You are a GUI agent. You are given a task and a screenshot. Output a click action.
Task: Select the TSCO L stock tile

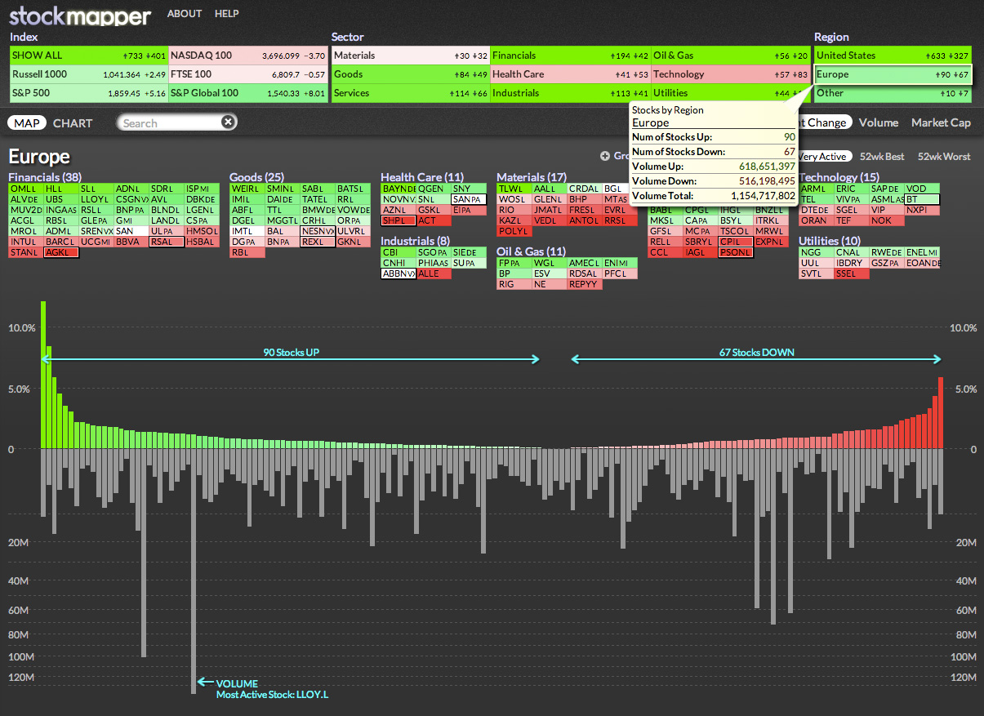736,231
